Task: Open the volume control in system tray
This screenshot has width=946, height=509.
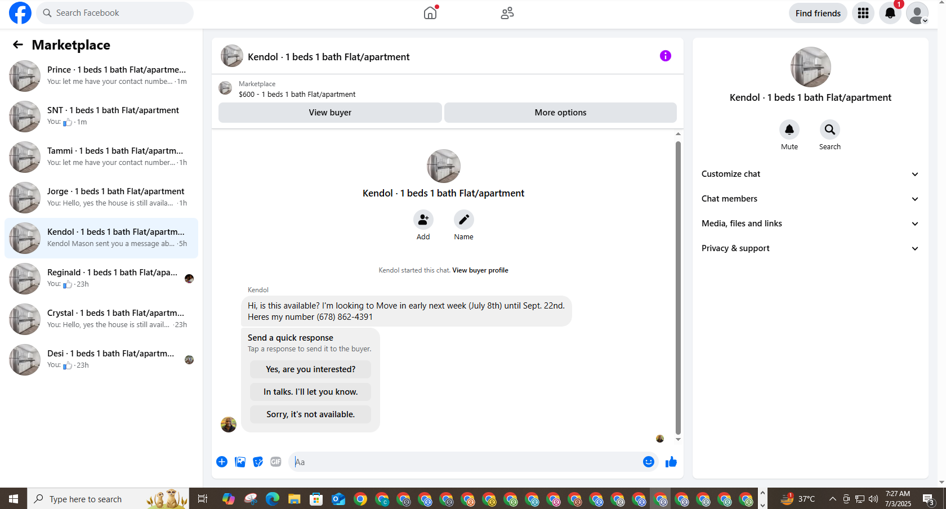Action: pyautogui.click(x=873, y=499)
